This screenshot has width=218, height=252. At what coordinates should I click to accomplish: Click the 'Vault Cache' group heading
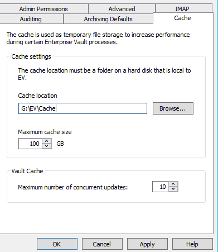[27, 171]
